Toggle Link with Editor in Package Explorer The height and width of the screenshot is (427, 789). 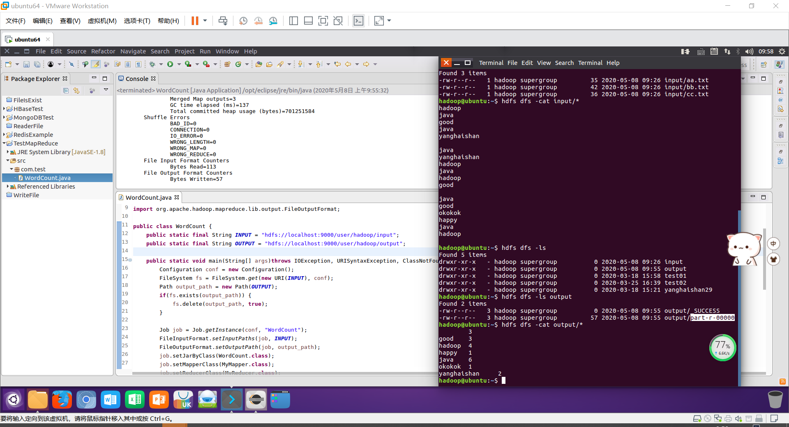point(76,90)
